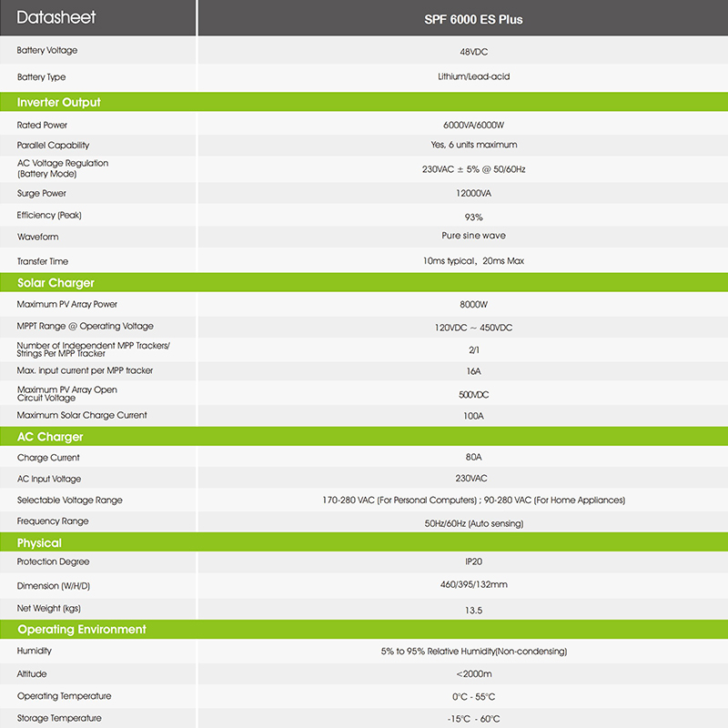Click the 'MPPT Range @ Operating Voltage' label

coord(85,326)
